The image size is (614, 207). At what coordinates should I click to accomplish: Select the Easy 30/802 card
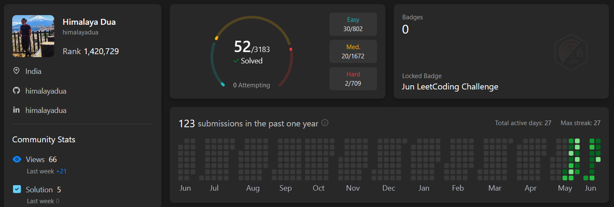point(353,24)
